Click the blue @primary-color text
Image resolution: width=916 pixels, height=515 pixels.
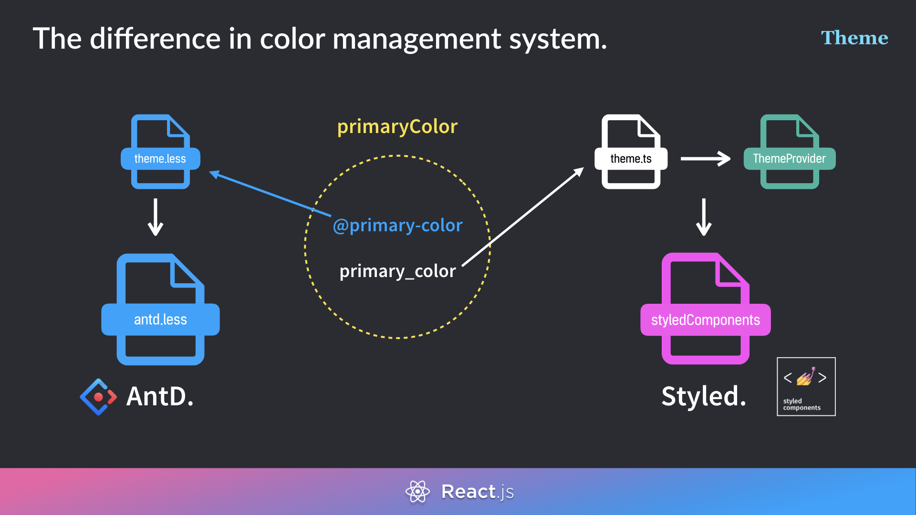[x=397, y=225]
